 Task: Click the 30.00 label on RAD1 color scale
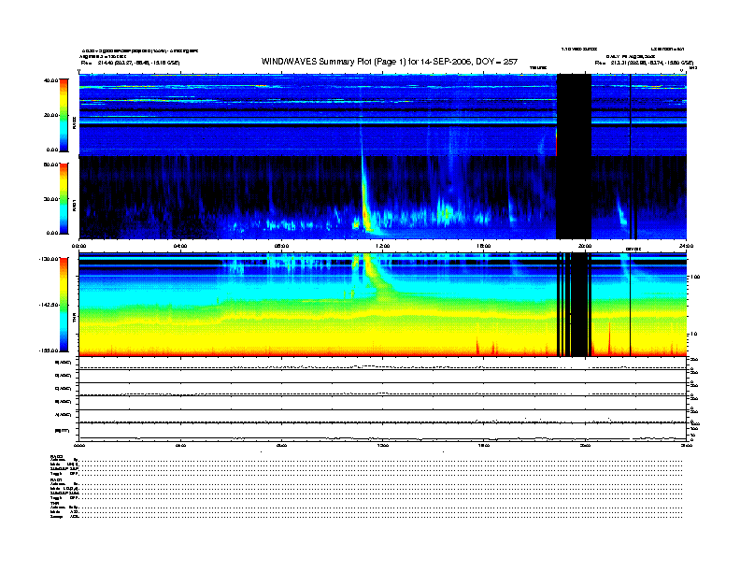point(50,199)
